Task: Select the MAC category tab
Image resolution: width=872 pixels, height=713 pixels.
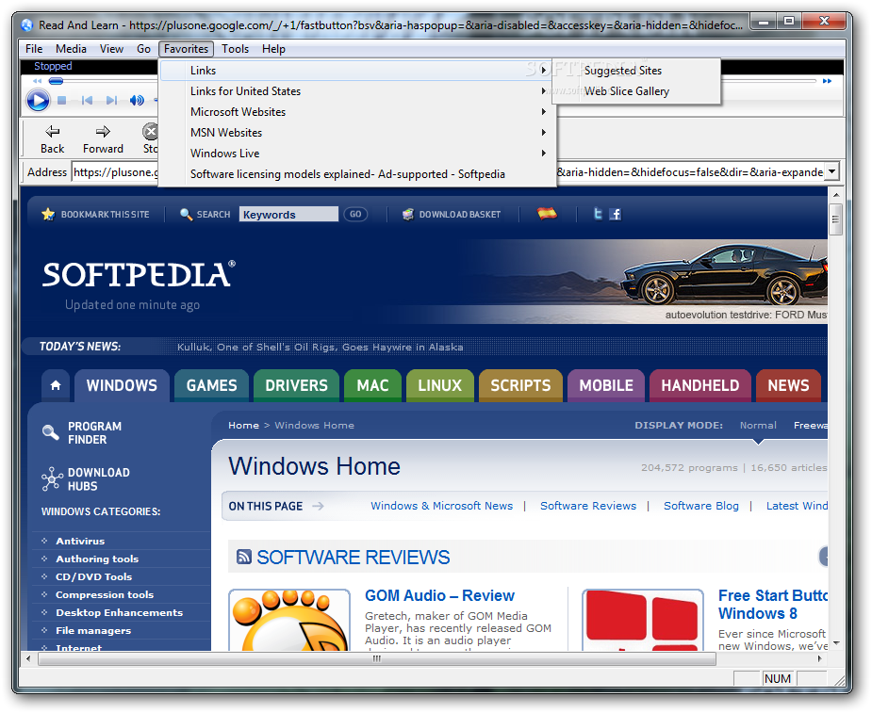Action: point(372,385)
